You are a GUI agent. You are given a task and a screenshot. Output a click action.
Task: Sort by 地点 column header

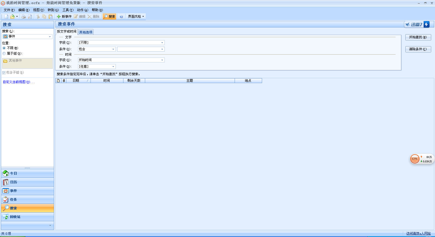(x=248, y=81)
